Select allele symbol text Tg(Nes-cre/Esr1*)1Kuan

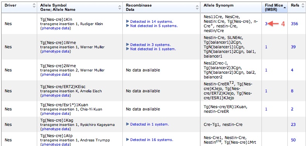[64, 105]
